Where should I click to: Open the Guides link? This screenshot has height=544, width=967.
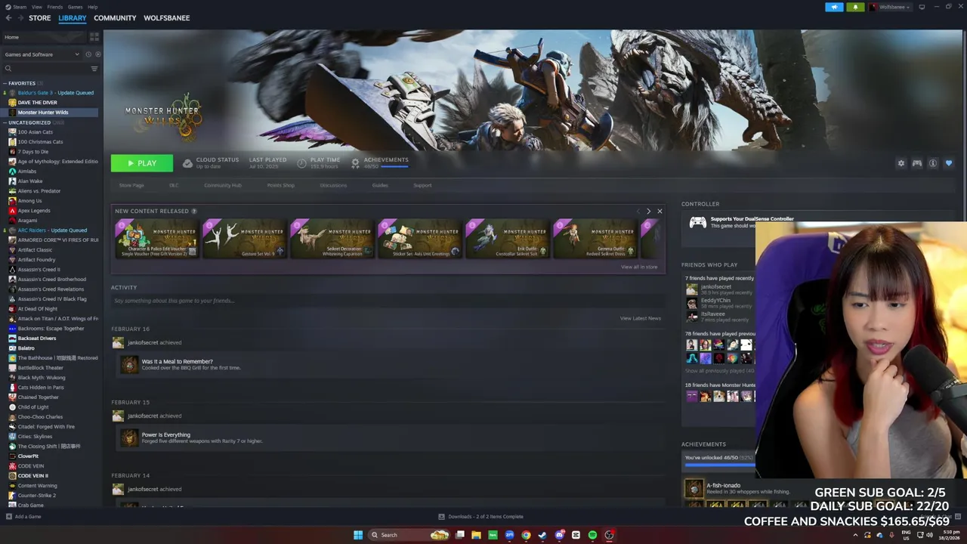(x=380, y=185)
